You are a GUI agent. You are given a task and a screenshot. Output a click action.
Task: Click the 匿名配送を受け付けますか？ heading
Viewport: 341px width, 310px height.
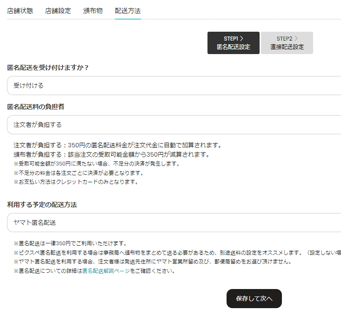[47, 68]
